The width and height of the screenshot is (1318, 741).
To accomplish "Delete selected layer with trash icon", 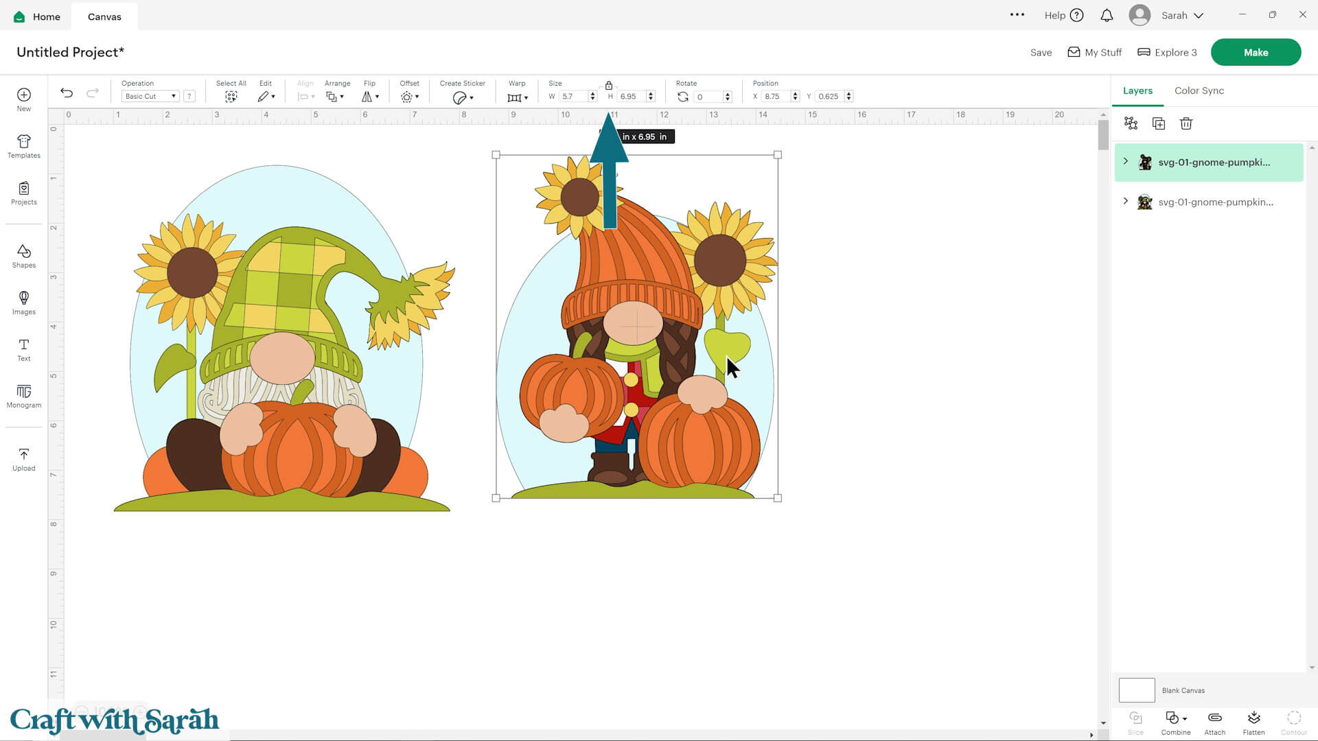I will pyautogui.click(x=1186, y=123).
